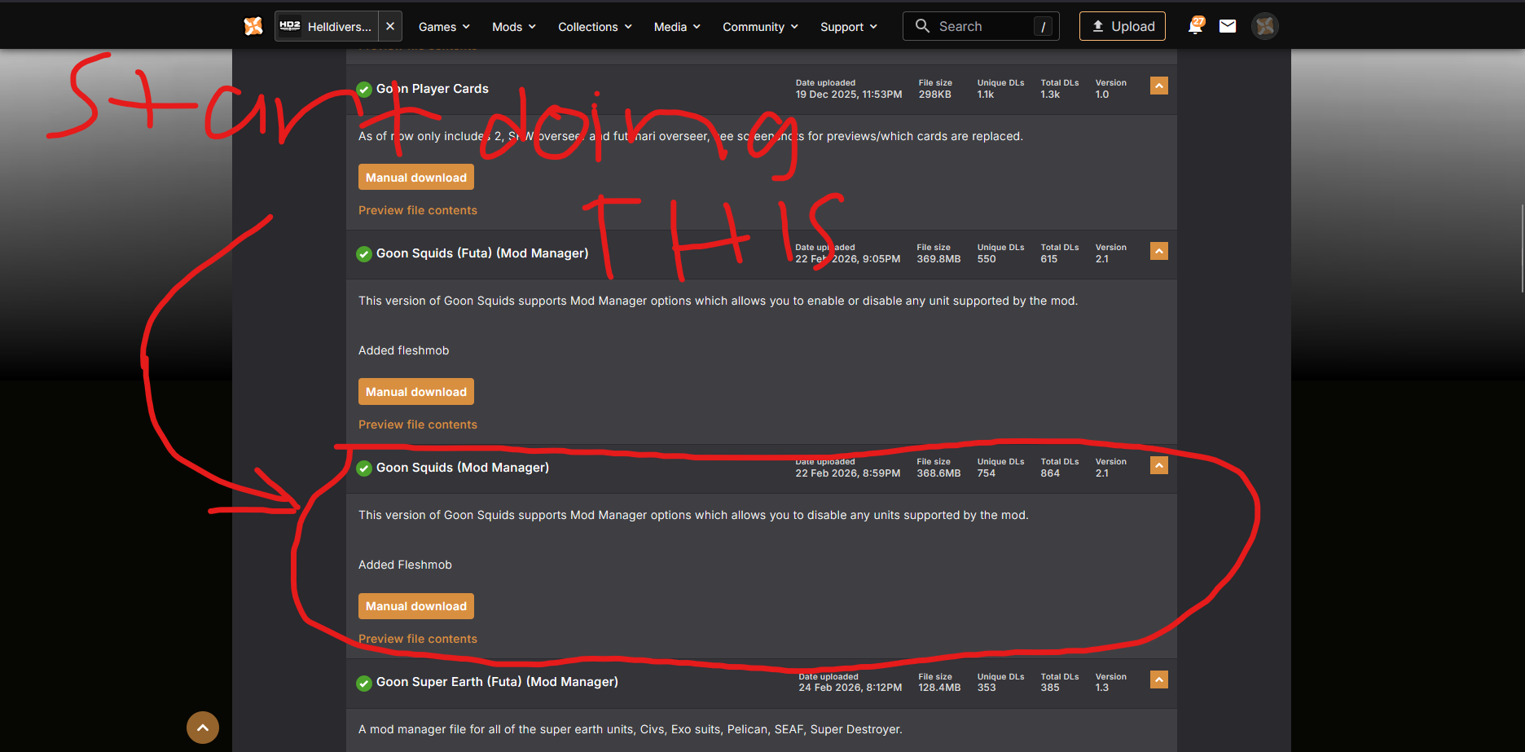Viewport: 1525px width, 752px height.
Task: Click the Upload button
Action: [1123, 26]
